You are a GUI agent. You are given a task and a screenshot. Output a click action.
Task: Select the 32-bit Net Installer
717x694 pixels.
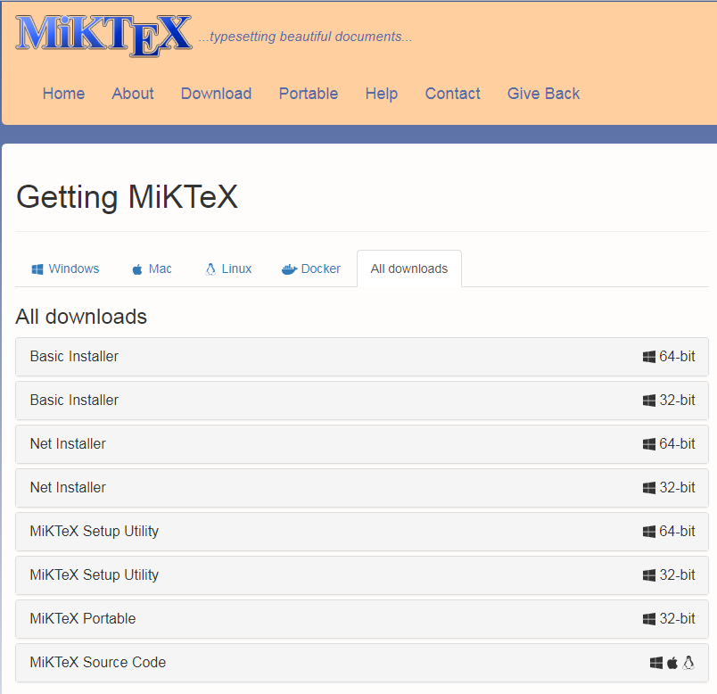(358, 487)
